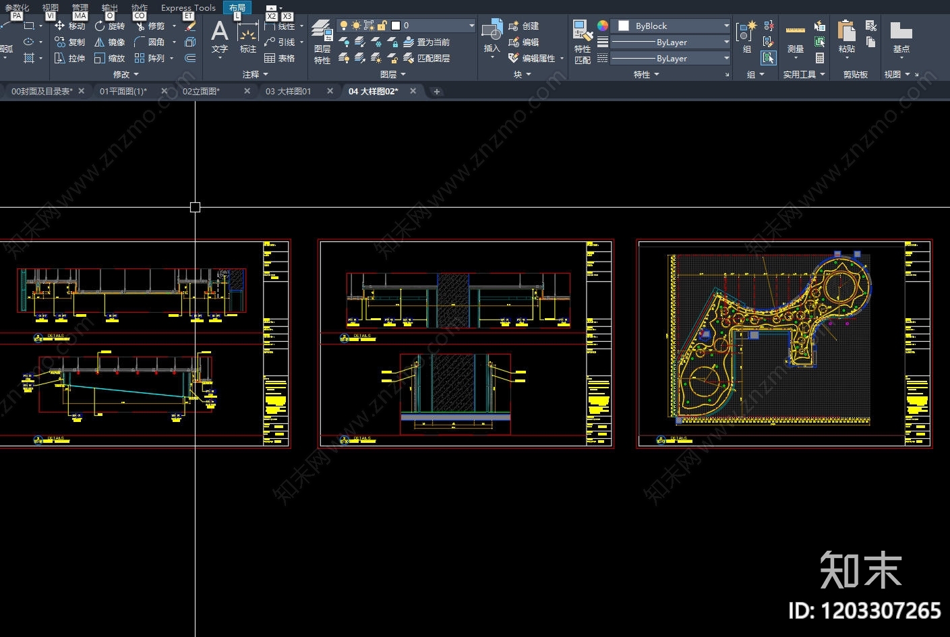
Task: Expand the 图层 (Layers) panel
Action: click(393, 74)
